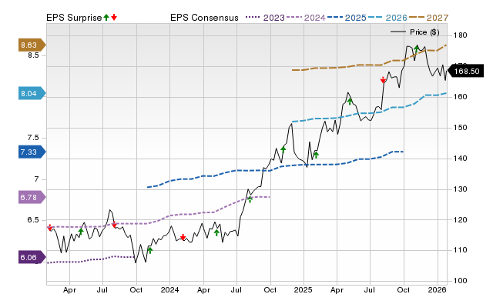Click the 2026 date axis label
This screenshot has height=294, width=493.
[x=437, y=289]
